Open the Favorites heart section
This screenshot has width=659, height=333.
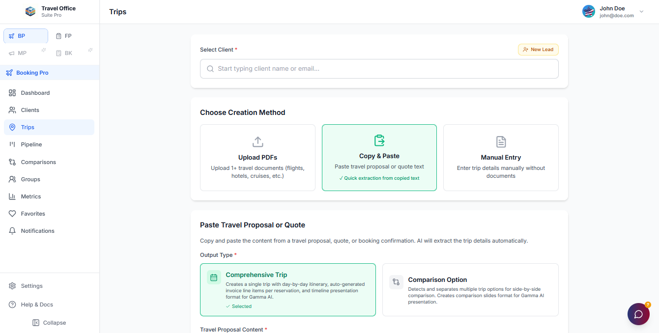click(x=32, y=213)
